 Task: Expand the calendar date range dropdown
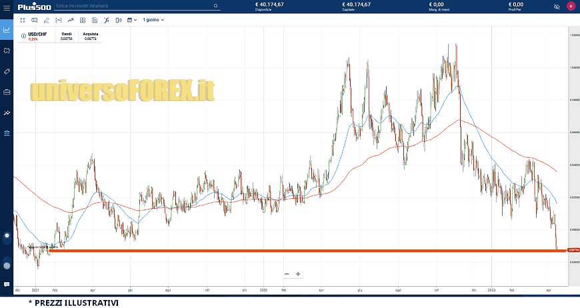pyautogui.click(x=132, y=20)
